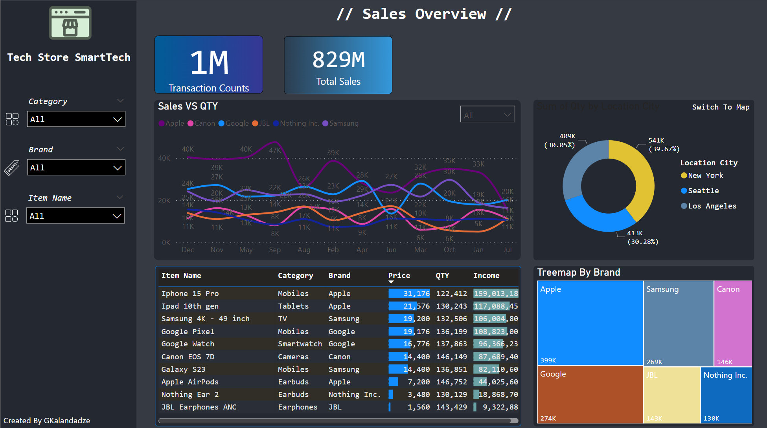Click the New York yellow legend bullet
The width and height of the screenshot is (767, 428).
[683, 176]
